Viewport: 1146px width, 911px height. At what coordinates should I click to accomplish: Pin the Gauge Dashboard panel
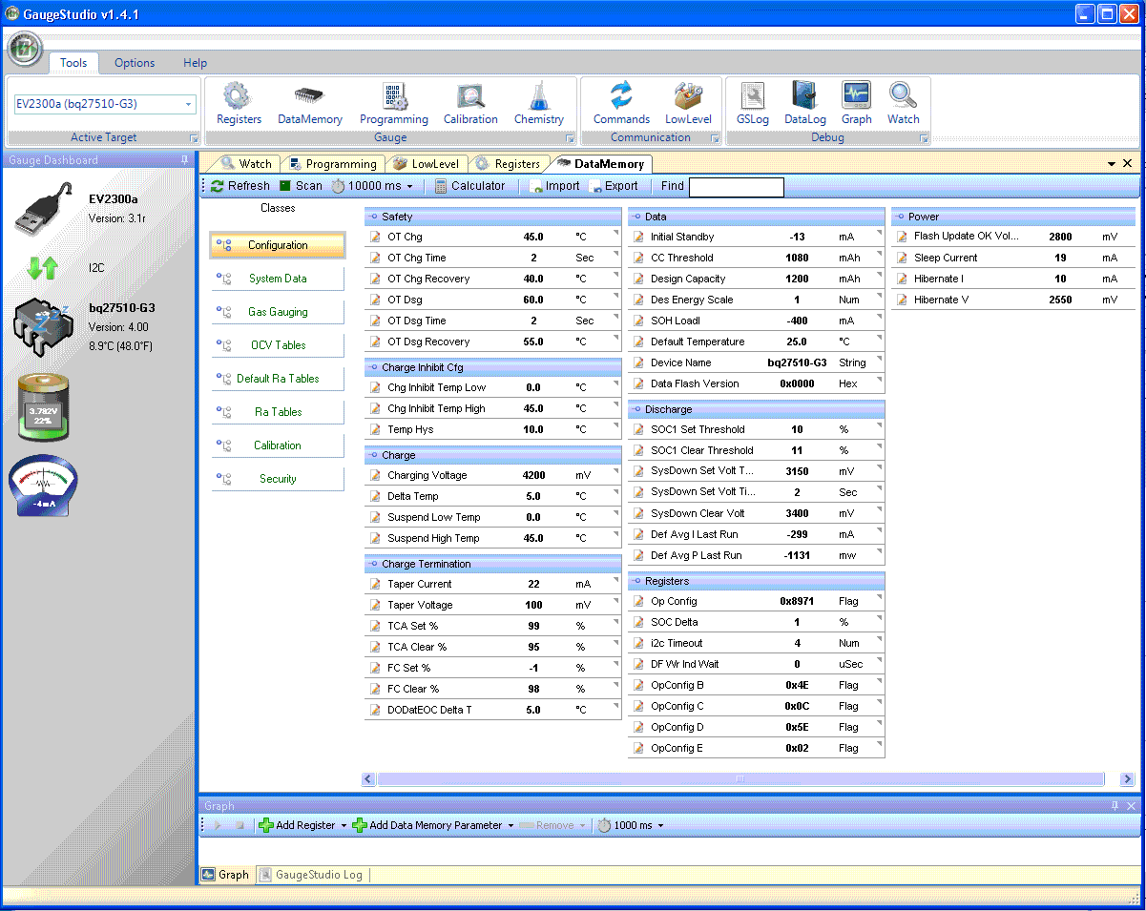pyautogui.click(x=185, y=160)
